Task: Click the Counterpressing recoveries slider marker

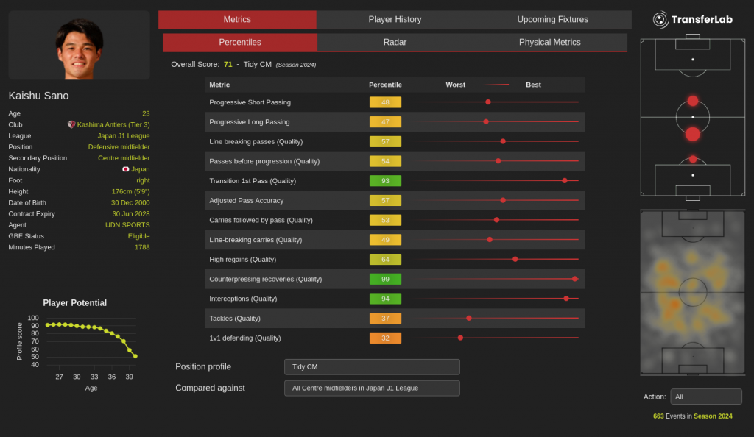Action: (x=574, y=279)
